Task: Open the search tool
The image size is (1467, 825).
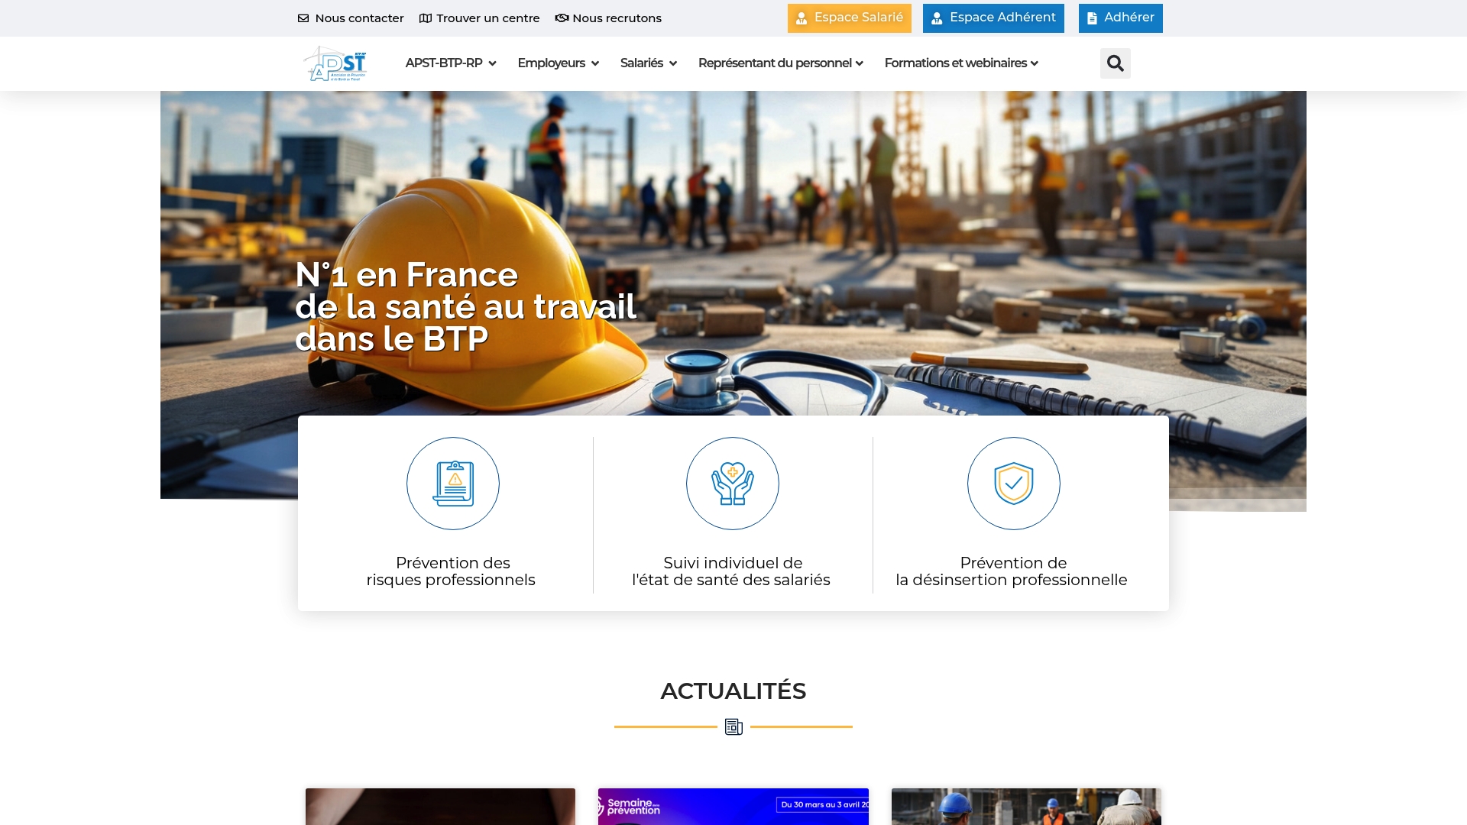Action: point(1115,63)
